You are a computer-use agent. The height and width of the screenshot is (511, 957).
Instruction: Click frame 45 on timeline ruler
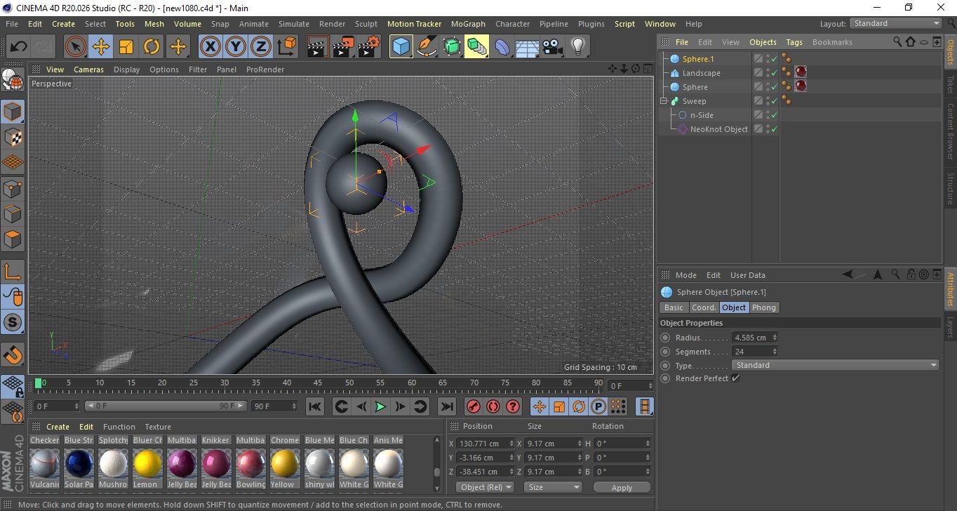[318, 383]
